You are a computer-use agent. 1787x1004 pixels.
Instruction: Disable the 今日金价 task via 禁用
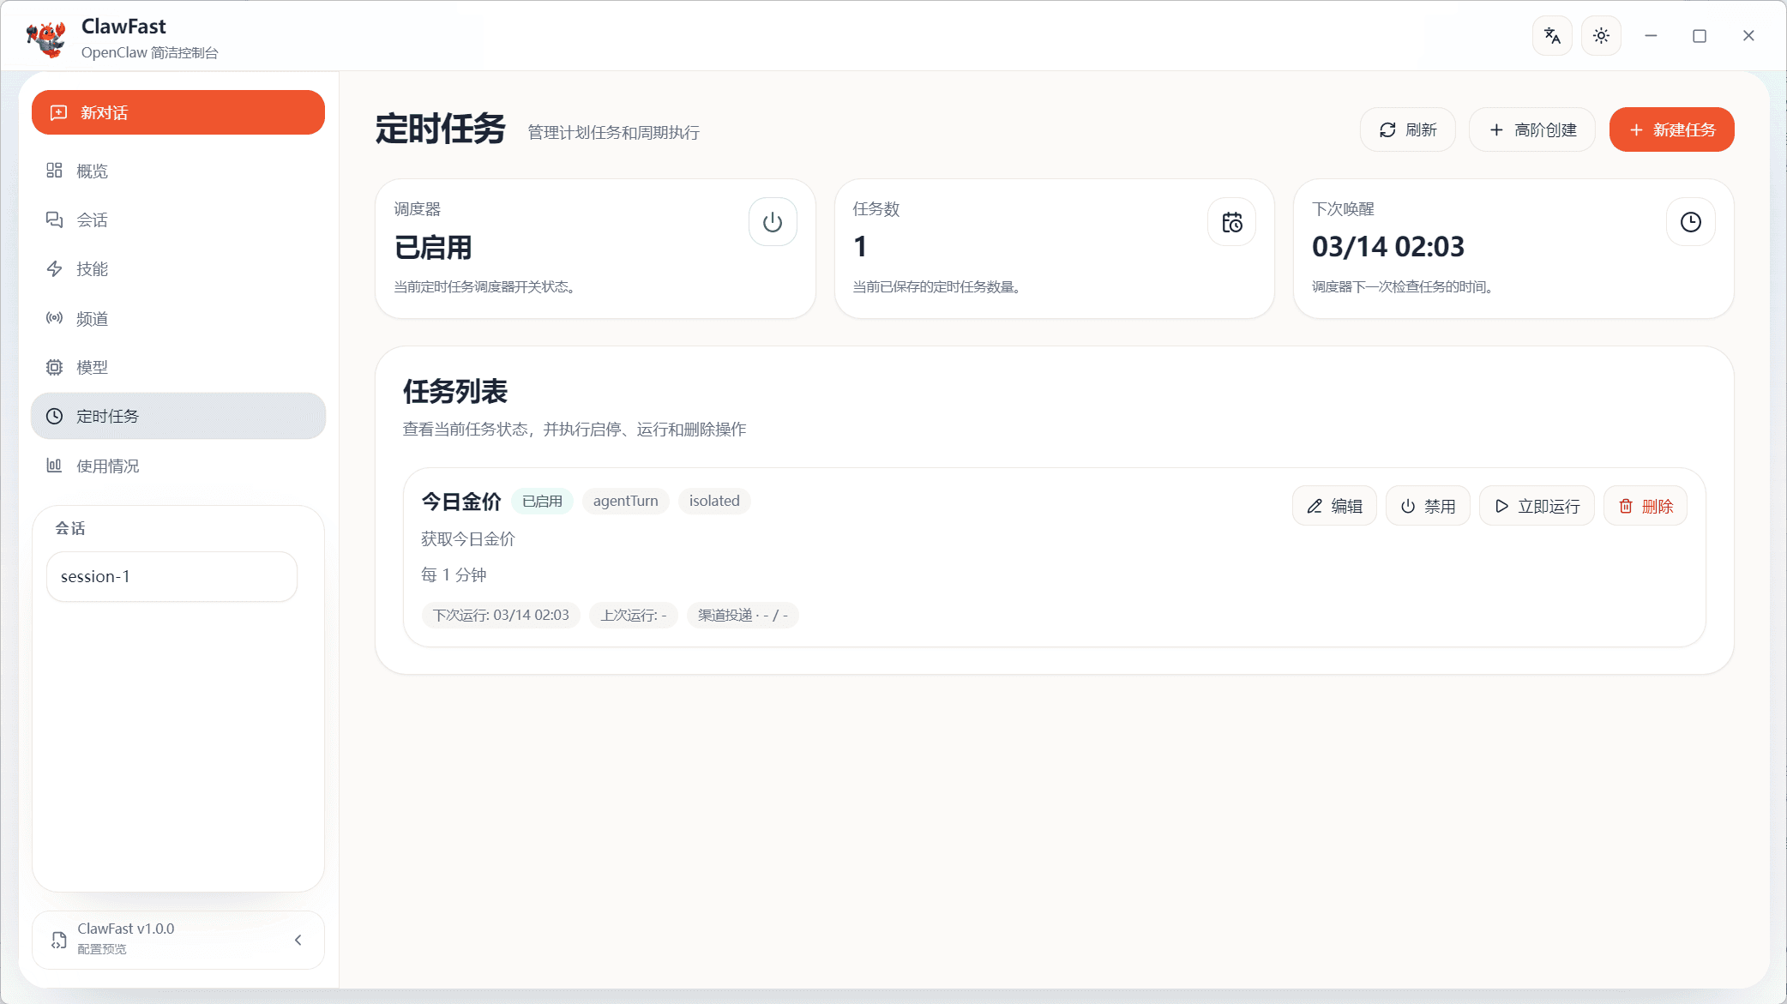coord(1427,506)
